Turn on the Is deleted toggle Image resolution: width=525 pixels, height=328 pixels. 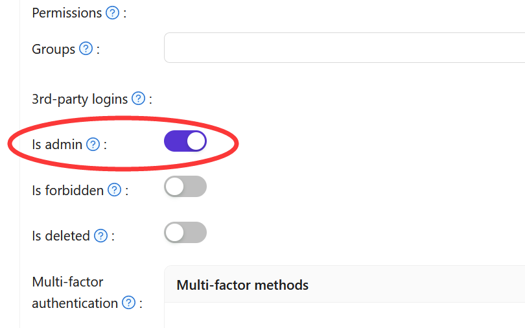coord(185,233)
